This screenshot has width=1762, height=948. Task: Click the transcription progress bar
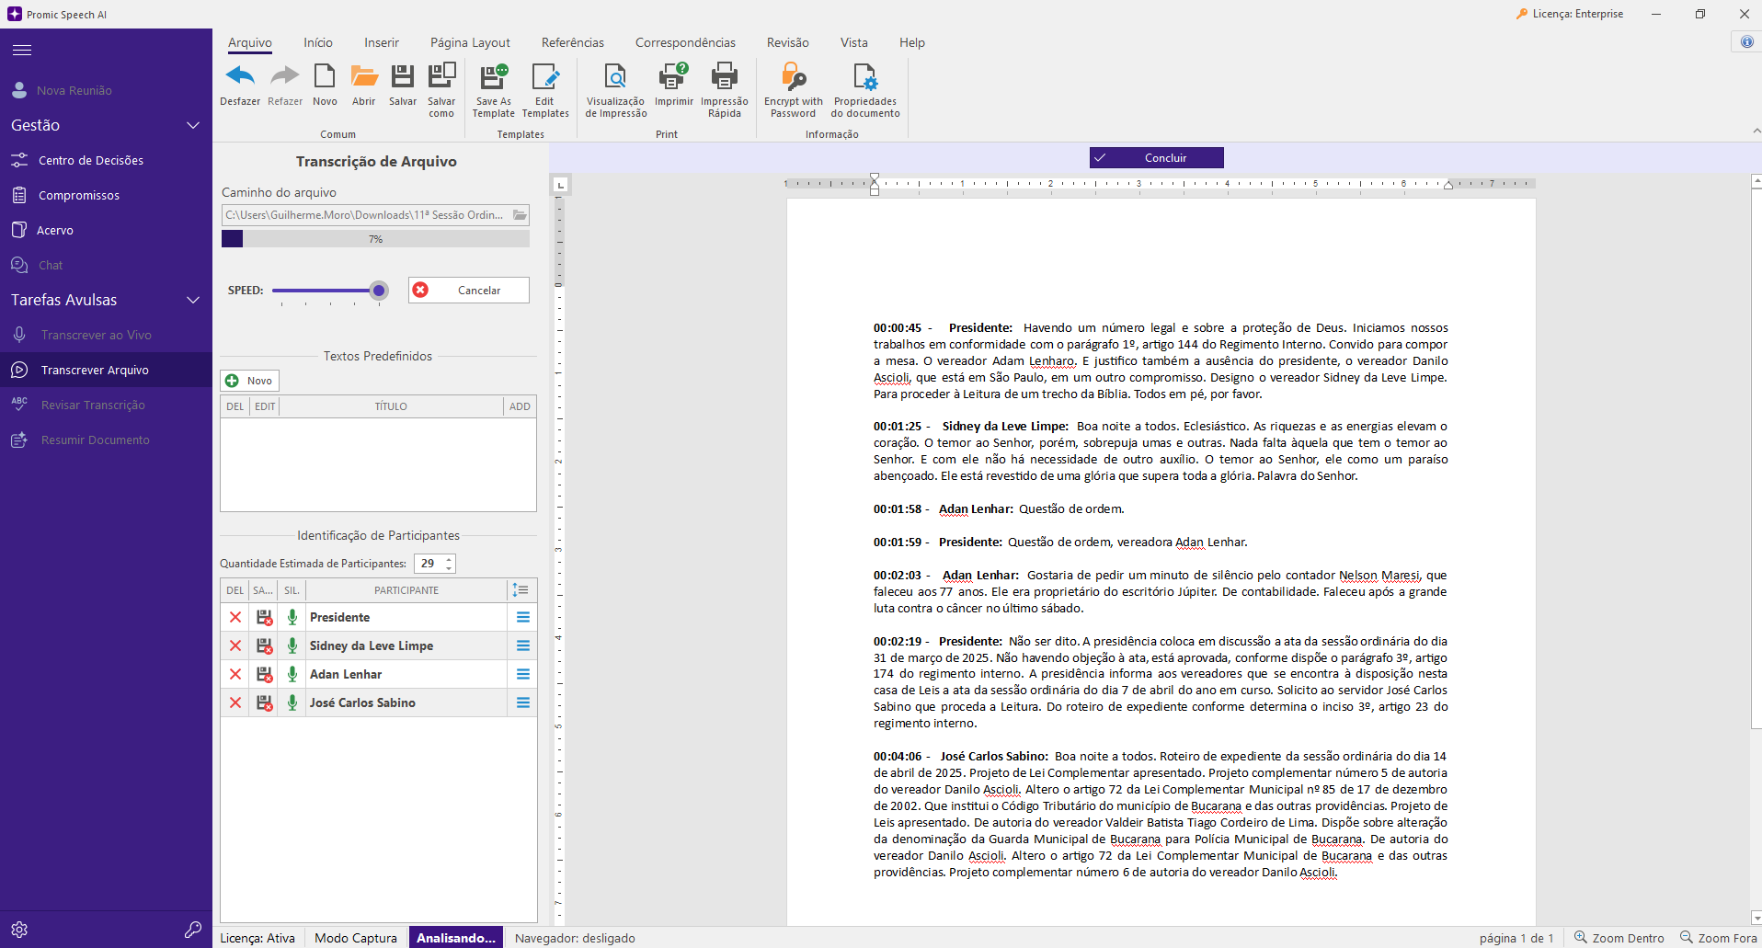tap(375, 239)
